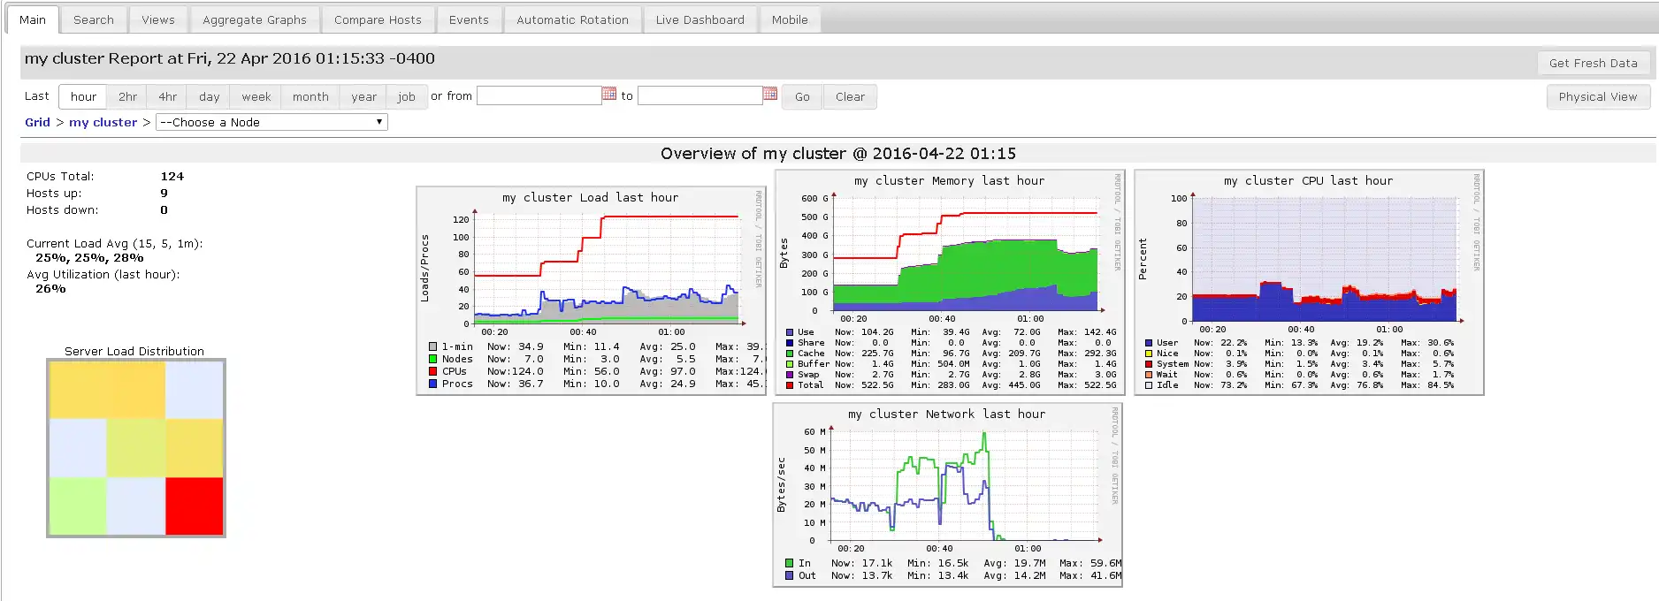Click the System legend entry in CPU graph
The width and height of the screenshot is (1659, 601).
point(1166,363)
